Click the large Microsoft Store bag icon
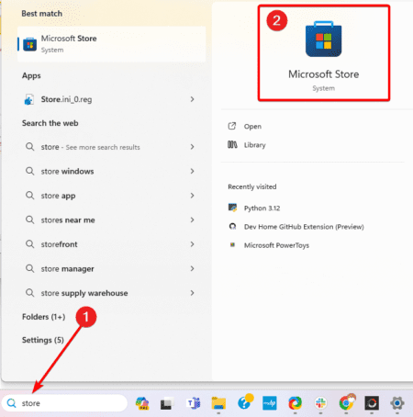This screenshot has width=413, height=417. (x=323, y=39)
